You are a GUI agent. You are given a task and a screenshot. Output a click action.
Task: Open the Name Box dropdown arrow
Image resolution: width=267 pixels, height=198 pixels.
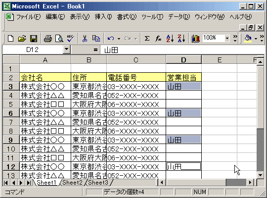coord(67,49)
